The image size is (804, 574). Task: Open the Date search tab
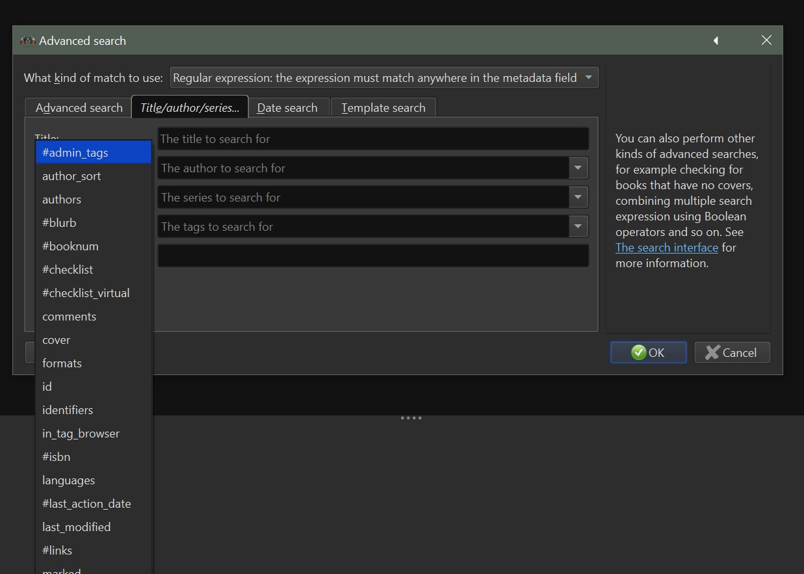tap(287, 108)
